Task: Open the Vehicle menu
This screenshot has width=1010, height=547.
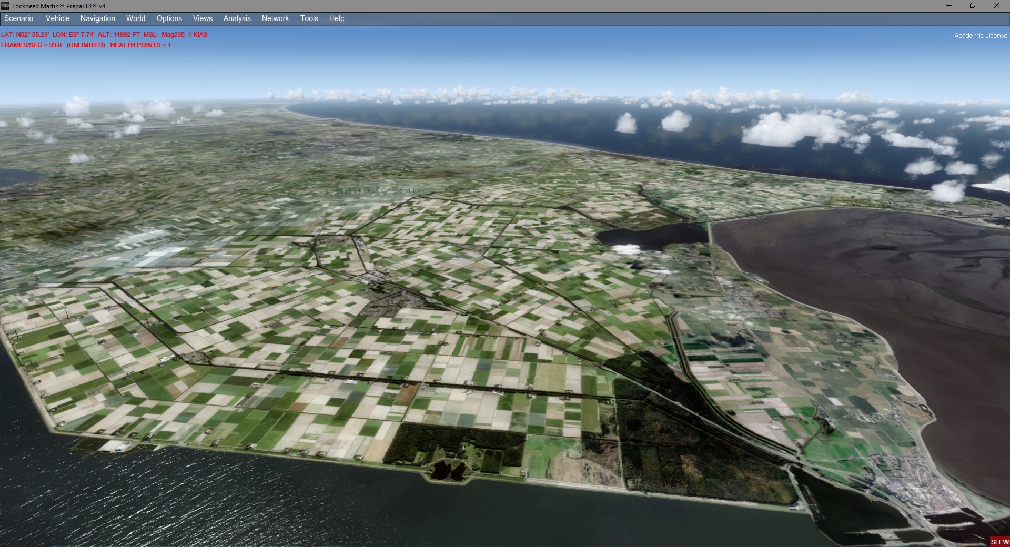Action: 57,18
